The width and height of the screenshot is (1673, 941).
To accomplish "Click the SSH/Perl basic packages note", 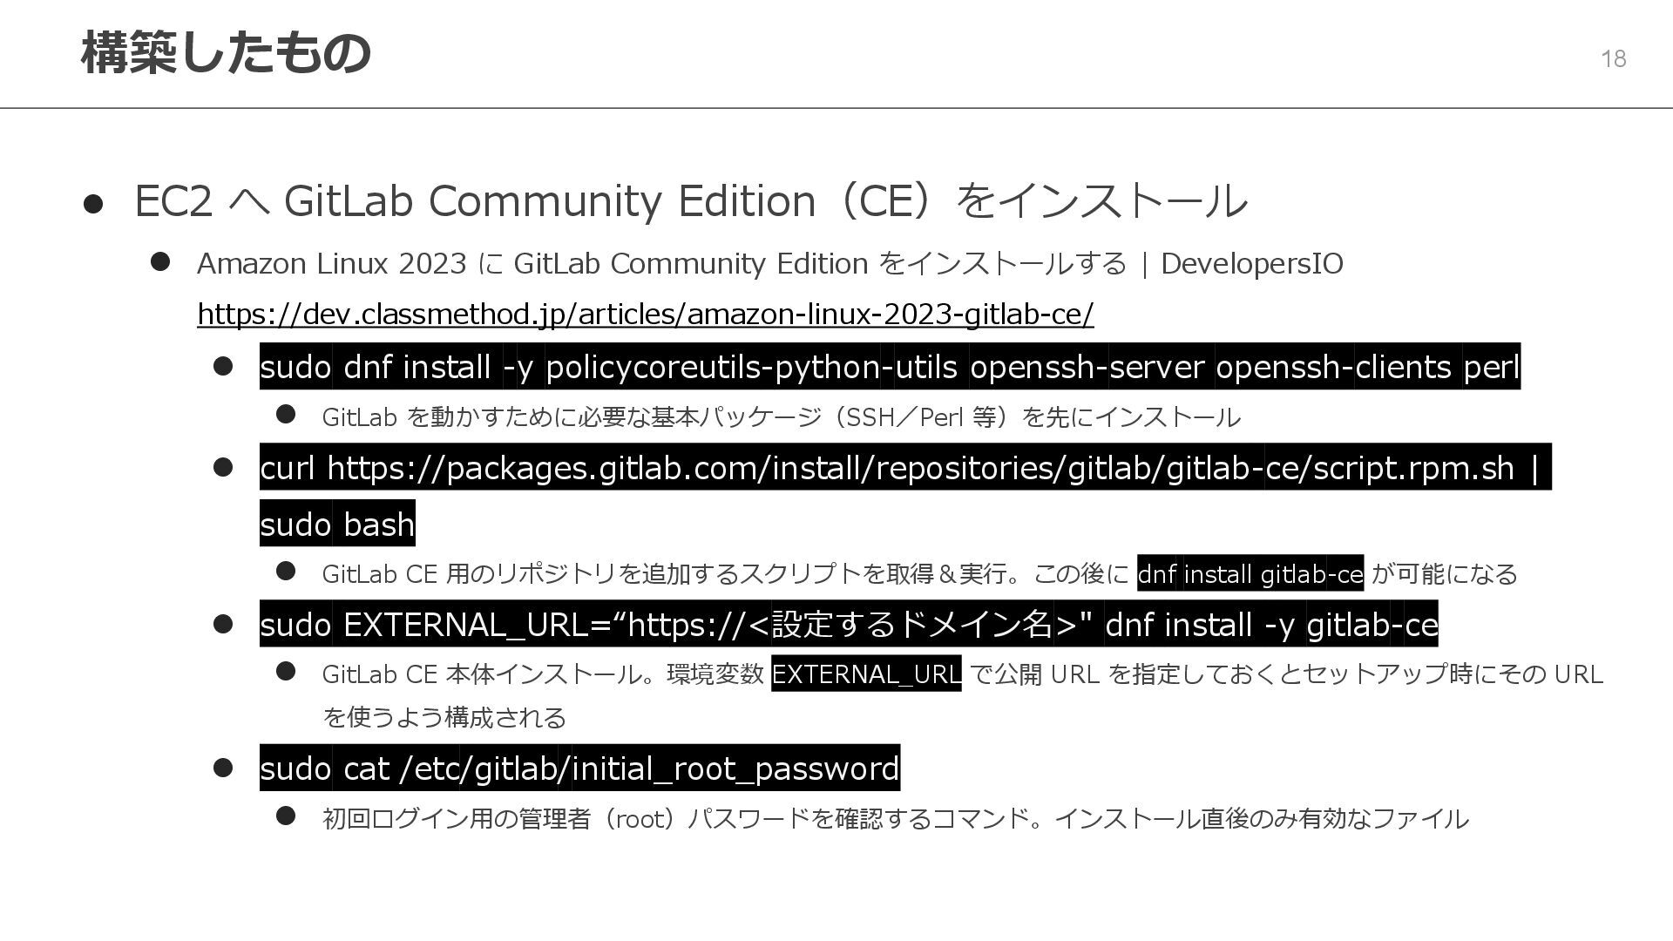I will tap(780, 417).
